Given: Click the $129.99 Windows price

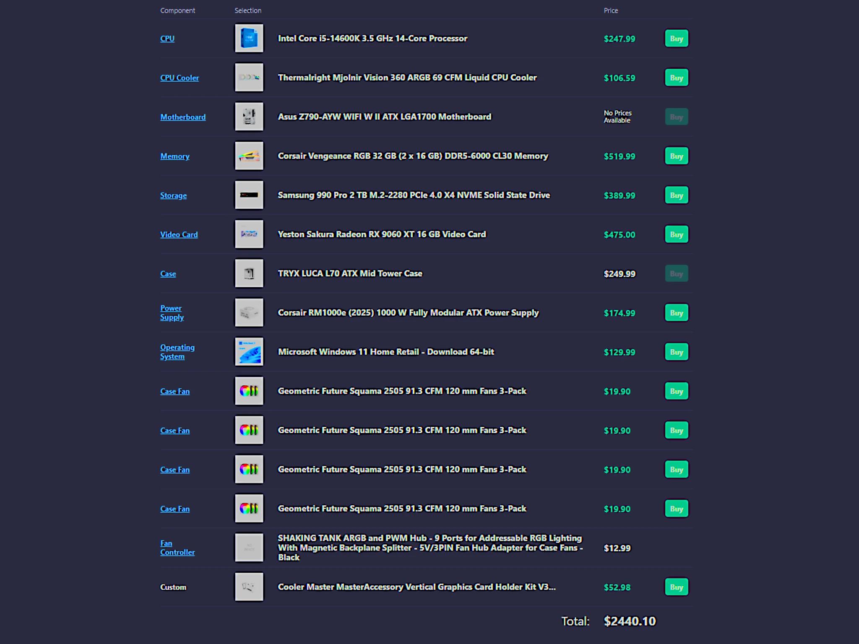Looking at the screenshot, I should (x=620, y=352).
